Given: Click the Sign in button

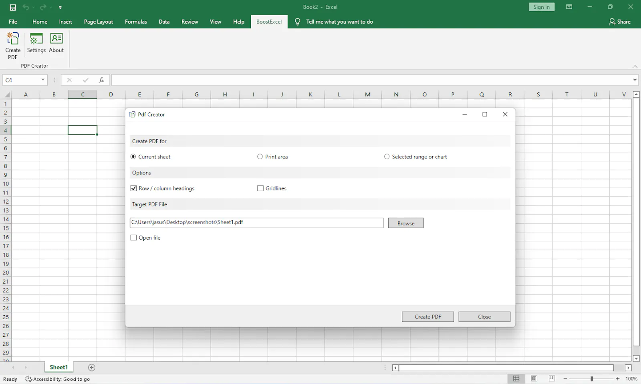Looking at the screenshot, I should tap(542, 7).
